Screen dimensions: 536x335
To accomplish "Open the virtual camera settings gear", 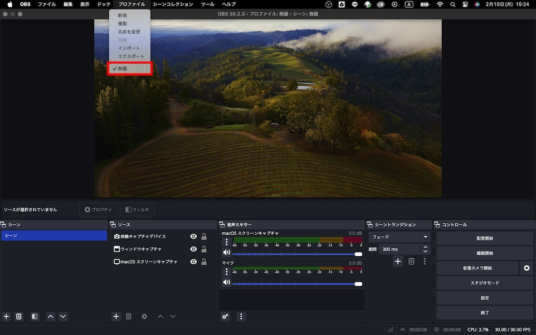I will click(526, 268).
